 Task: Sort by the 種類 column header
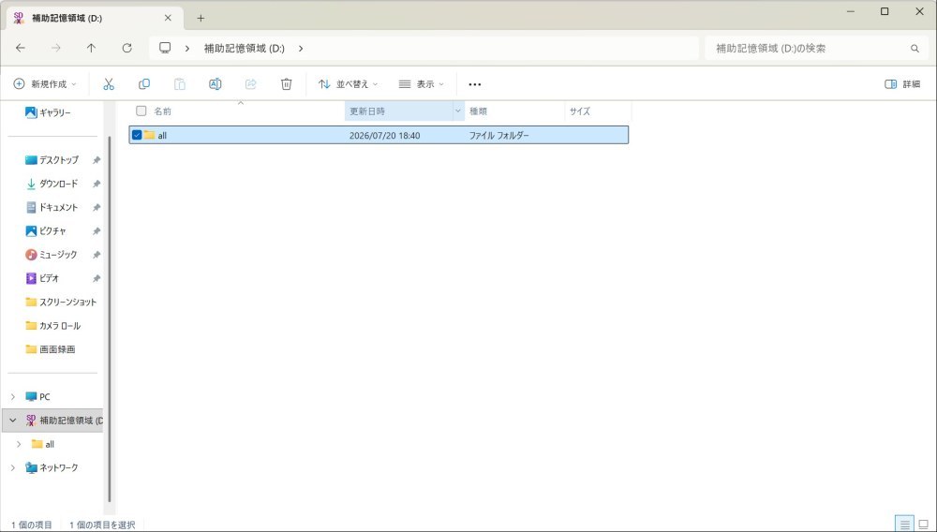(478, 111)
